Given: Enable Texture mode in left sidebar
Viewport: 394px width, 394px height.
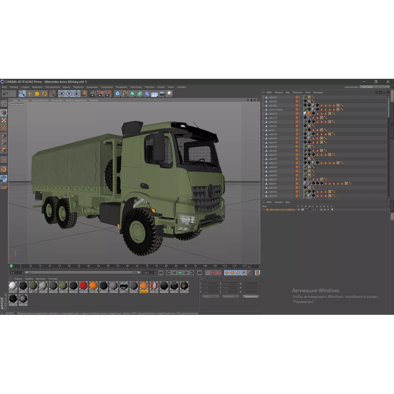Looking at the screenshot, I should coord(4,120).
